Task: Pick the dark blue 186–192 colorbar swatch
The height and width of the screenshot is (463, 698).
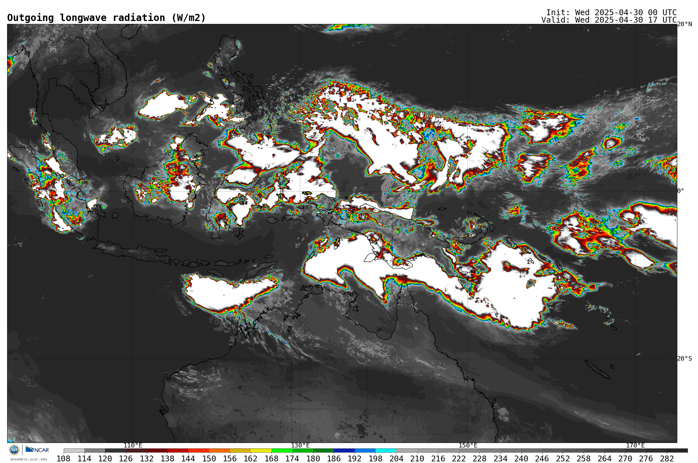Action: coord(344,450)
